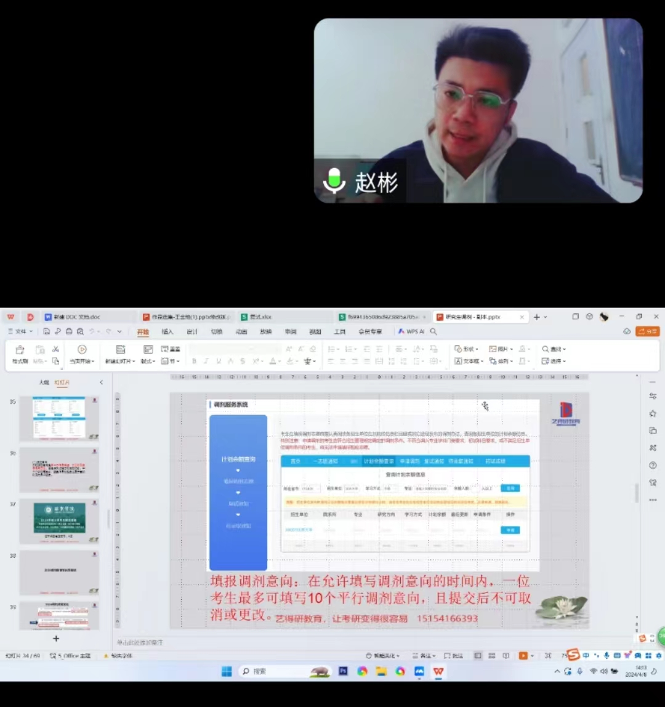This screenshot has height=707, width=665.
Task: Click the search magnifier beside WPS AI
Action: tap(433, 331)
